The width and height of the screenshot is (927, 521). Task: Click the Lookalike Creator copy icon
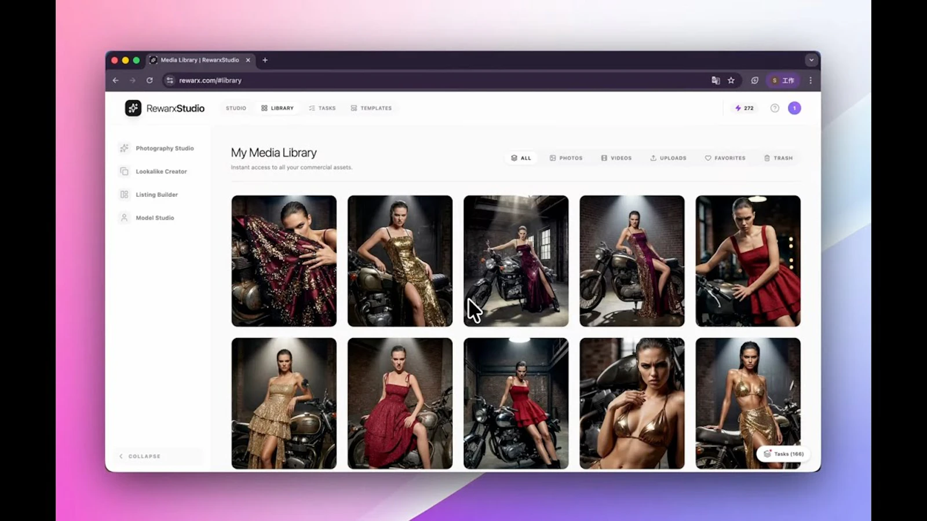(124, 171)
